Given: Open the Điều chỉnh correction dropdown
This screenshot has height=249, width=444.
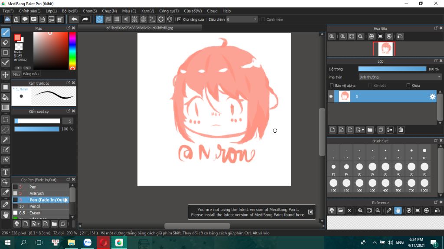Looking at the screenshot, I should point(242,19).
